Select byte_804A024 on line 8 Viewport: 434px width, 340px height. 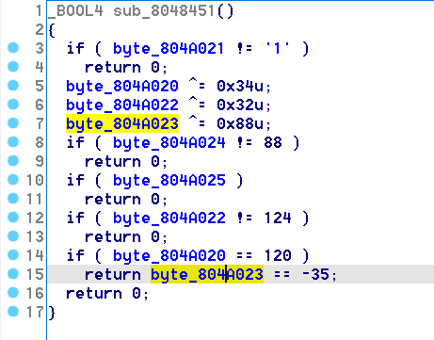pyautogui.click(x=169, y=143)
